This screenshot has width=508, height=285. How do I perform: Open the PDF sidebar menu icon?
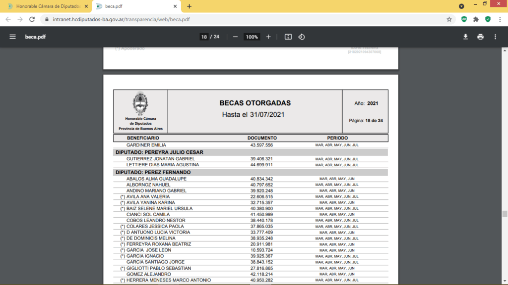[x=12, y=37]
